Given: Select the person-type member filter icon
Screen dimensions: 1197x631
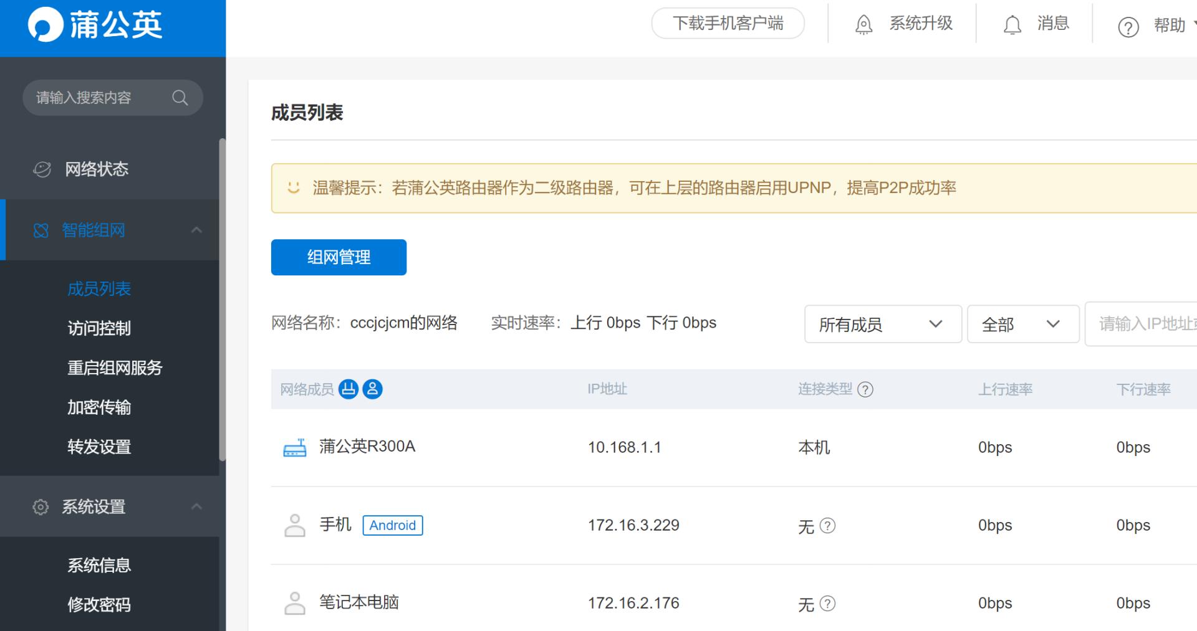Looking at the screenshot, I should 372,389.
